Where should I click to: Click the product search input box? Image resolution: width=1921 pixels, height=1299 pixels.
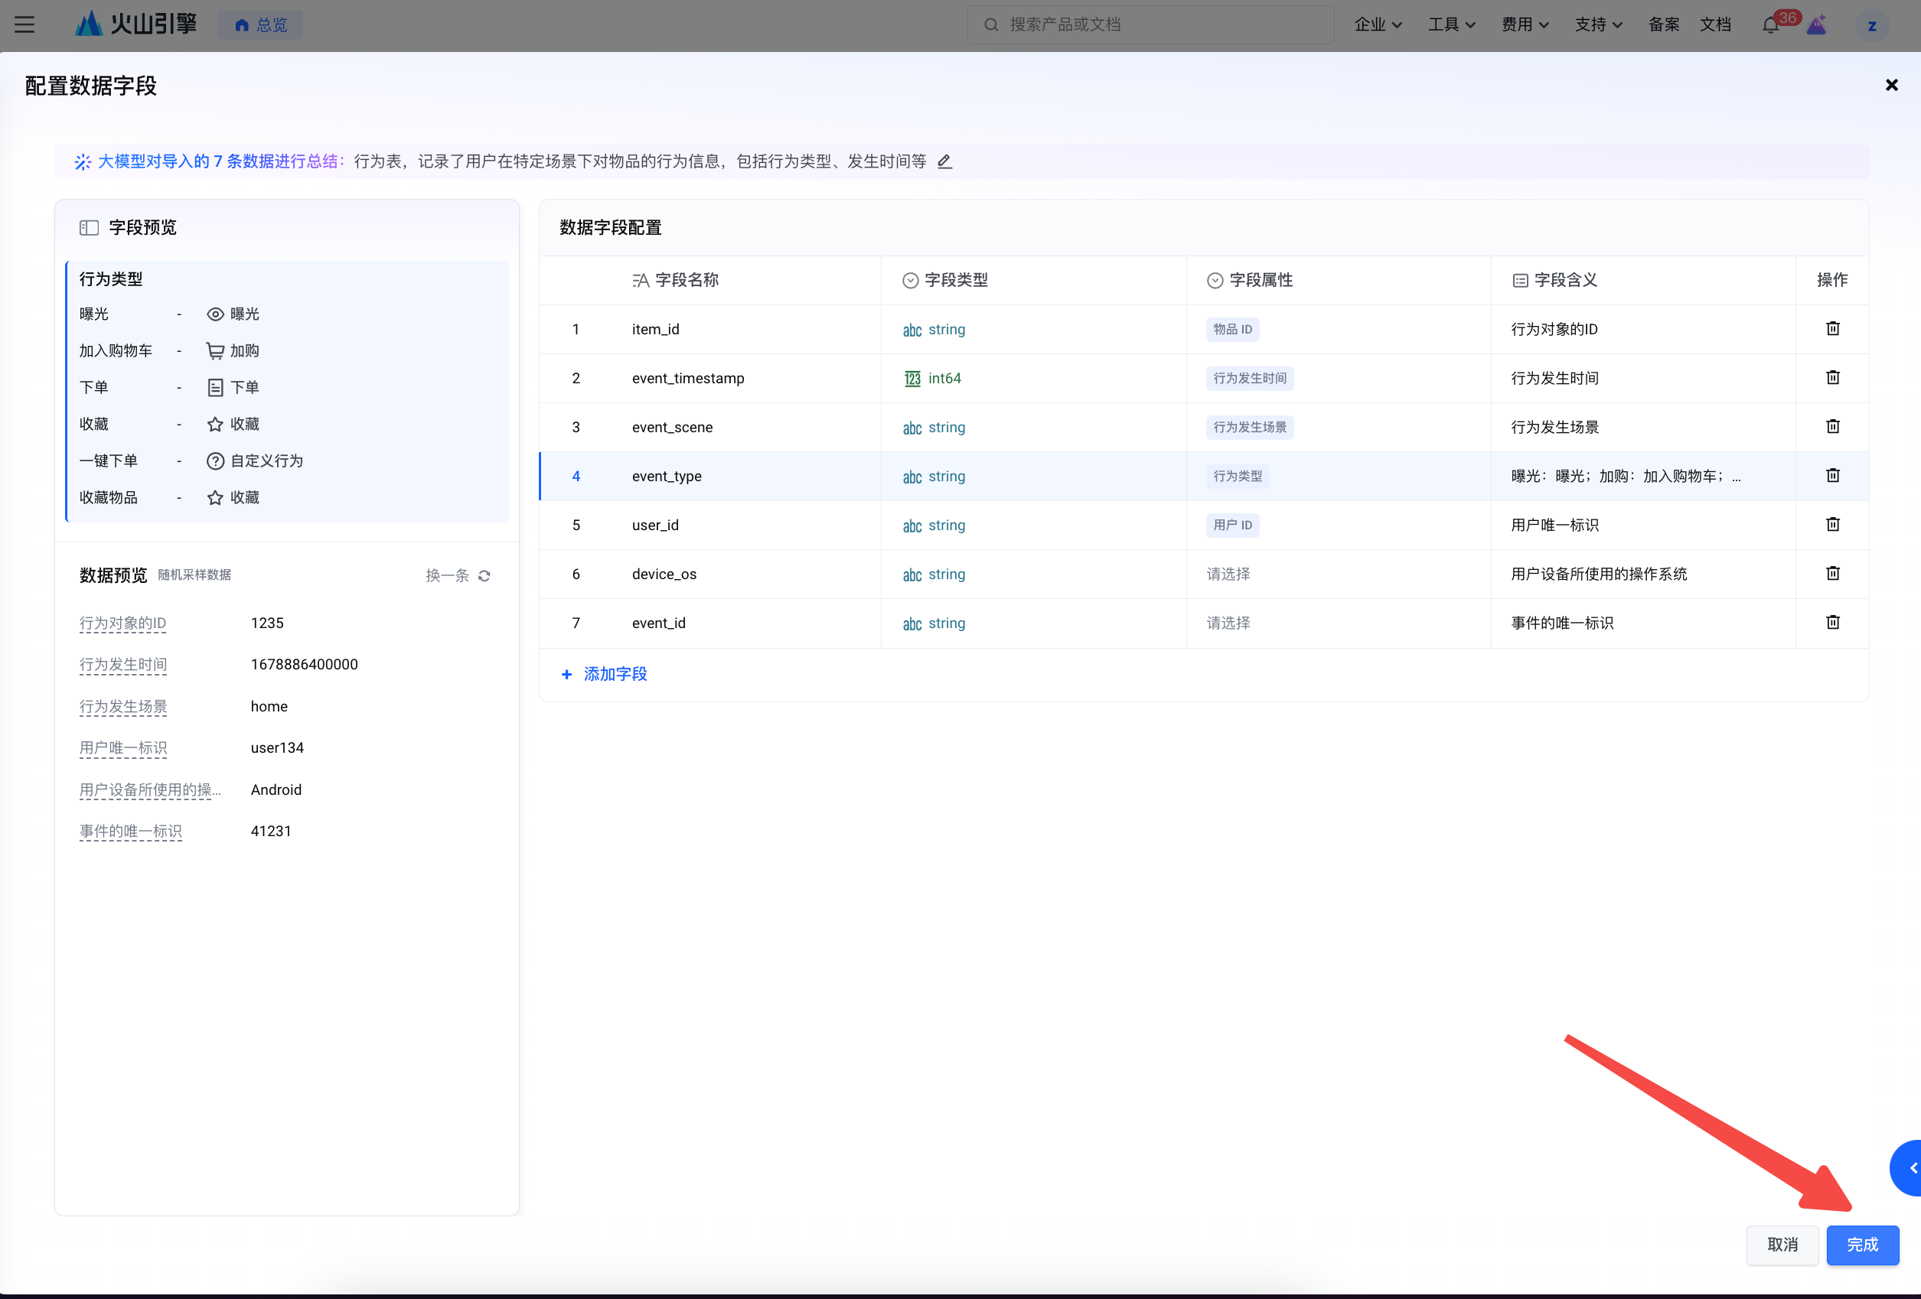(1150, 24)
